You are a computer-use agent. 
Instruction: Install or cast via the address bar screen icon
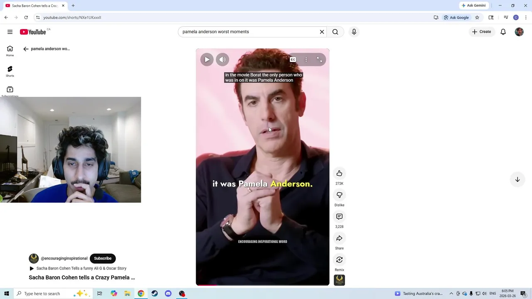click(x=436, y=17)
